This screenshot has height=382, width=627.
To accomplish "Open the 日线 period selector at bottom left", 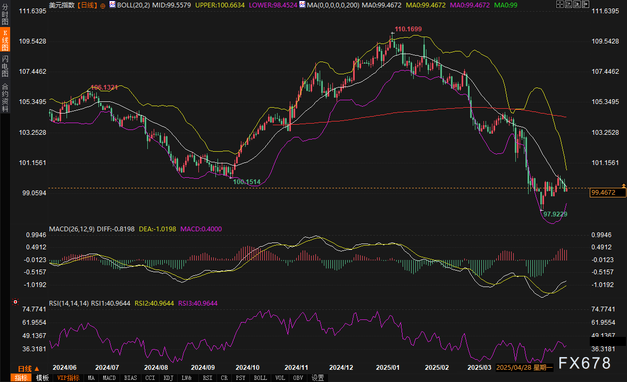I will 28,369.
